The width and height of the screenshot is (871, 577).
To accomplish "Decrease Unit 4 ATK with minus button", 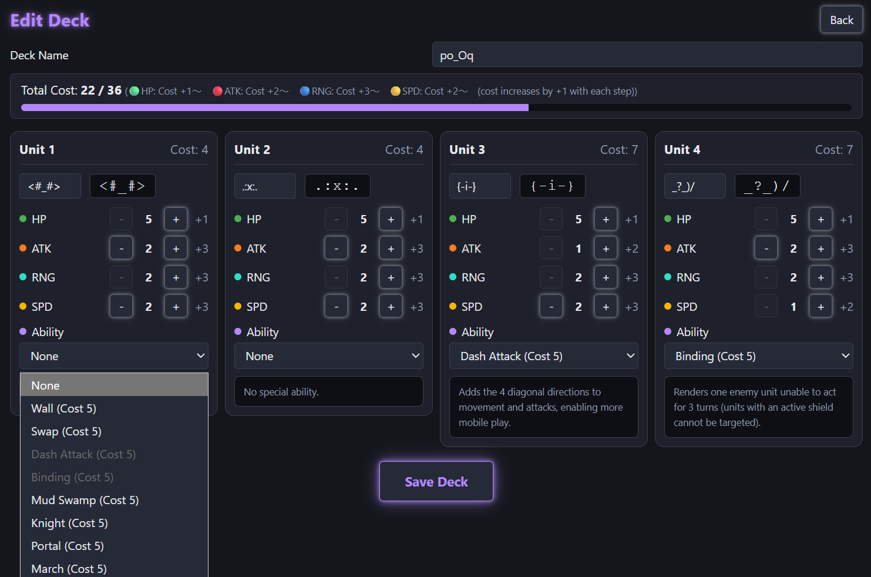I will point(766,249).
